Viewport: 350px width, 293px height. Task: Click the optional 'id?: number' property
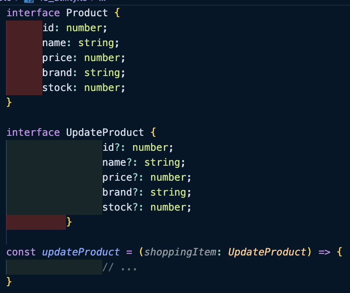tap(138, 147)
